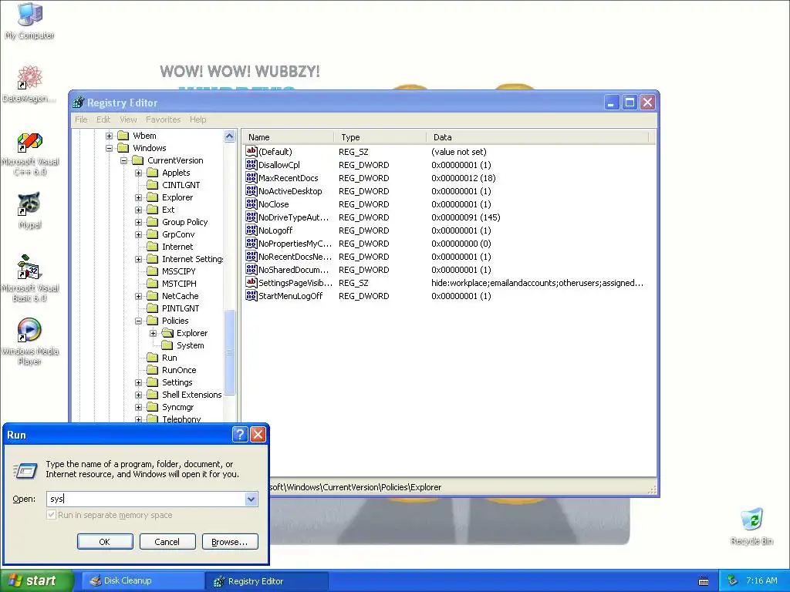Select the MaxRecentDocs value icon
790x592 pixels.
click(x=251, y=178)
